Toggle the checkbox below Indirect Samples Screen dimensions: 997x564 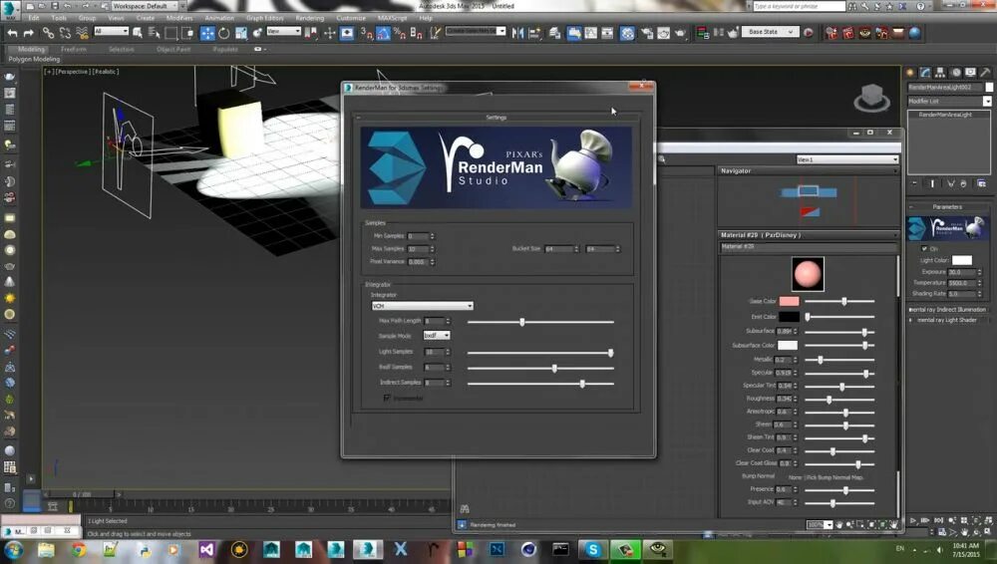pos(387,398)
